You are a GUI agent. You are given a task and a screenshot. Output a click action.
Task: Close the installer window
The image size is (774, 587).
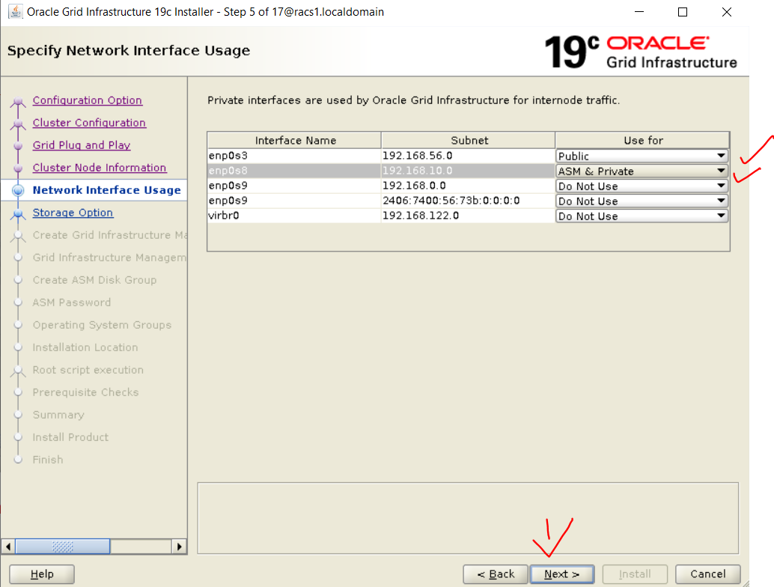click(727, 11)
